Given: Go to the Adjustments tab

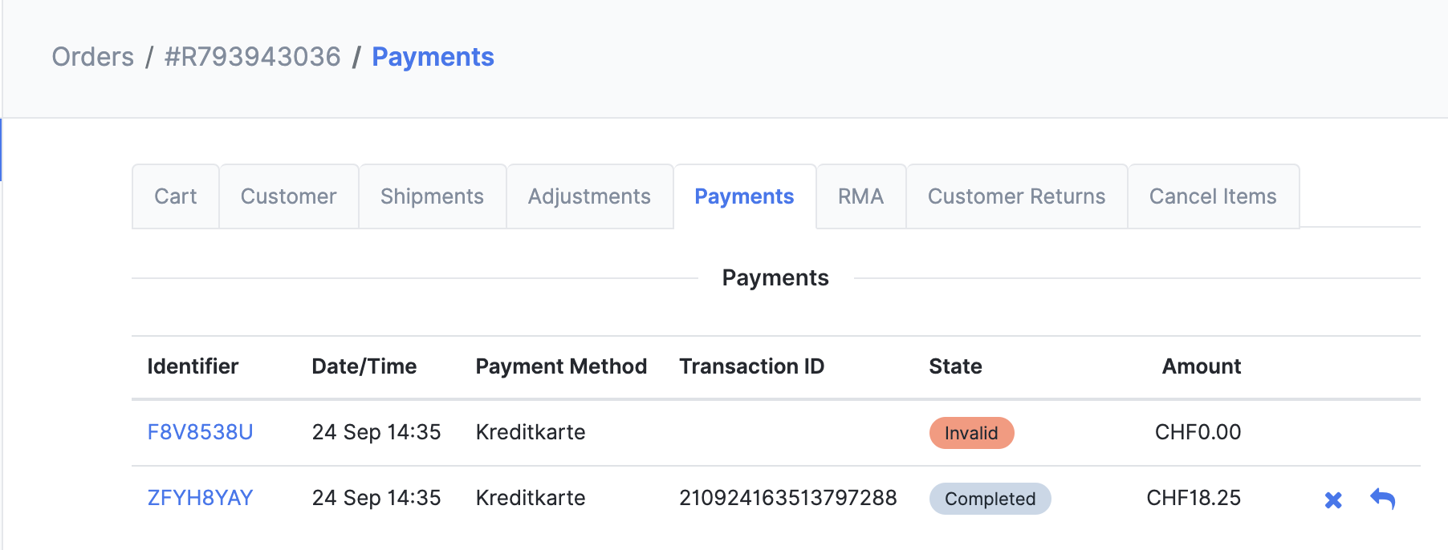Looking at the screenshot, I should tap(589, 196).
